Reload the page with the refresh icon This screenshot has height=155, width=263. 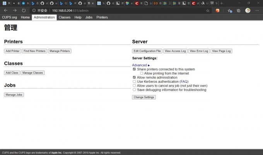[x=24, y=10]
